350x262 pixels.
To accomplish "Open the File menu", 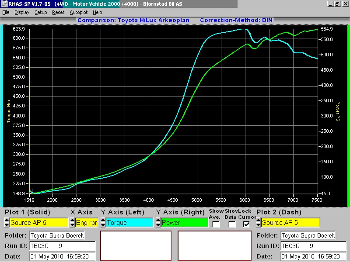I will pos(6,12).
